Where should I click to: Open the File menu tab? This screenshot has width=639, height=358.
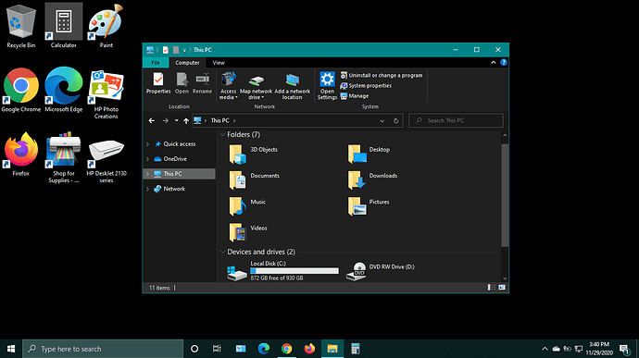click(x=156, y=63)
